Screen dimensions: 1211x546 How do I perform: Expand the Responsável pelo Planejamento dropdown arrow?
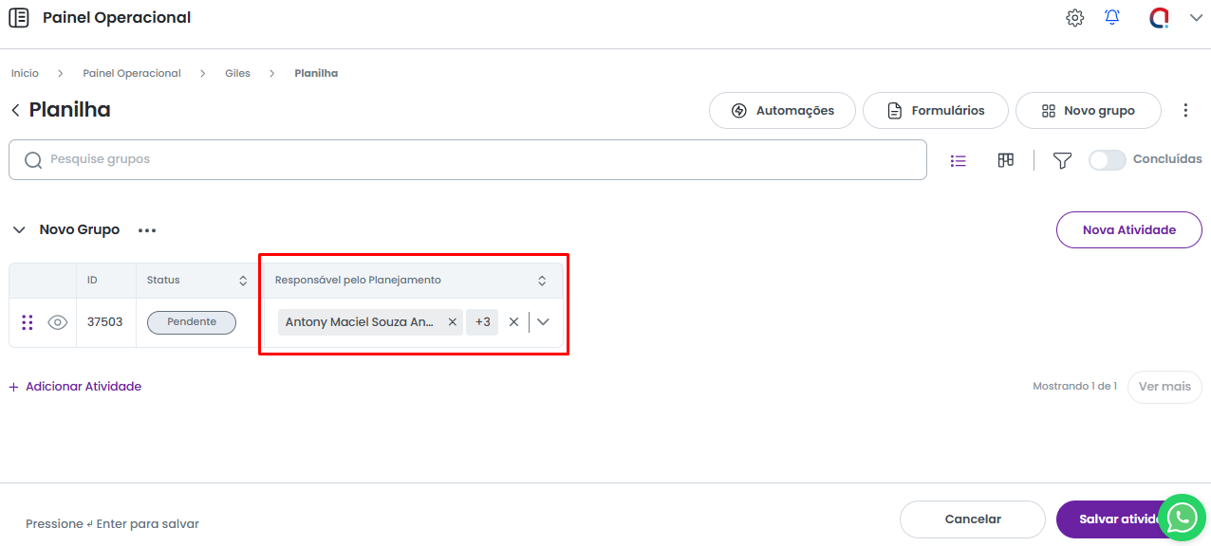tap(543, 322)
